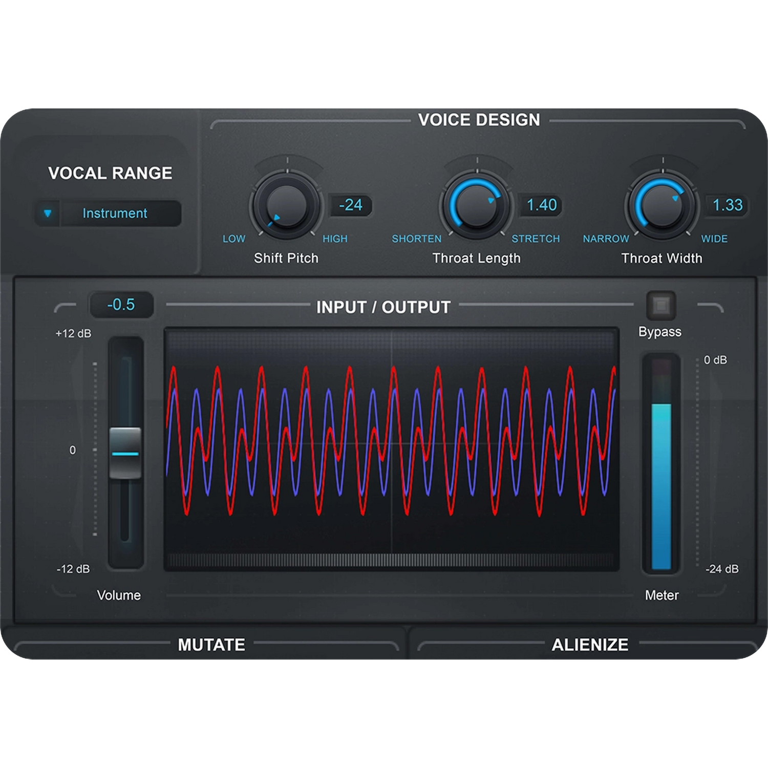
Task: Click the Shift Pitch value field showing -24
Action: click(351, 205)
